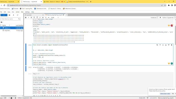Image resolution: width=176 pixels, height=99 pixels.
Task: Click the New Folder icon in file browser
Action: pos(9,15)
